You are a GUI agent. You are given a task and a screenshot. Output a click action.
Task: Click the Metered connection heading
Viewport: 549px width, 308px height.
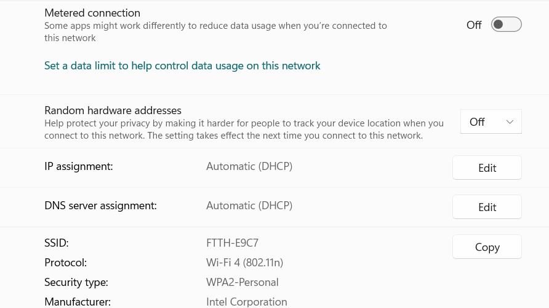(x=92, y=13)
